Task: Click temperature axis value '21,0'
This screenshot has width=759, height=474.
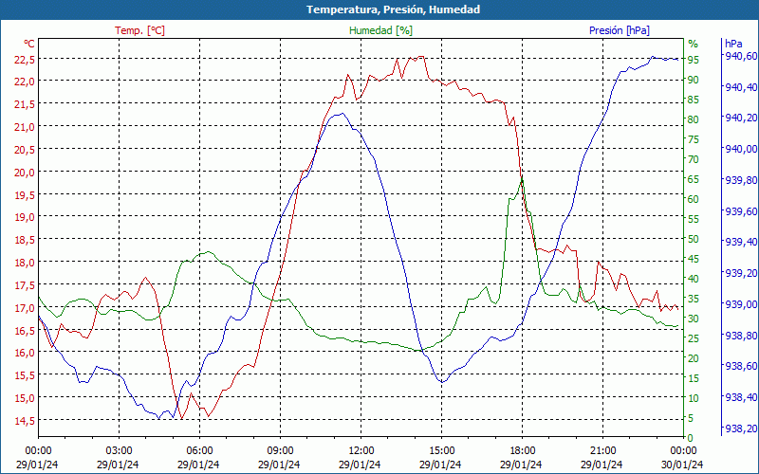Action: 25,127
